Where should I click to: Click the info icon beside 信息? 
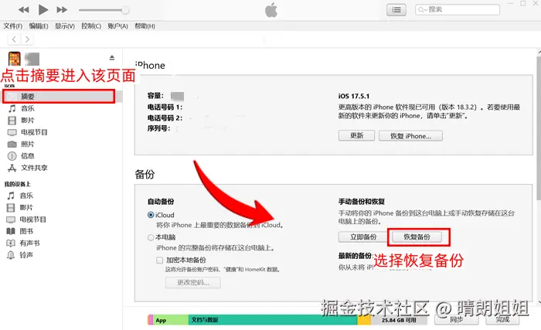pyautogui.click(x=12, y=156)
